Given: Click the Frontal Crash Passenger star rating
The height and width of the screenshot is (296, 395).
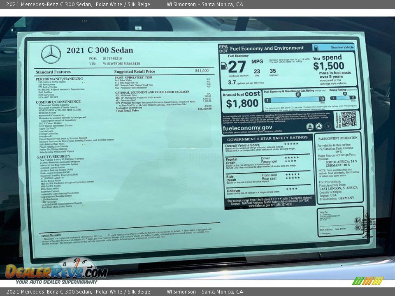Looking at the screenshot, I should point(290,161).
